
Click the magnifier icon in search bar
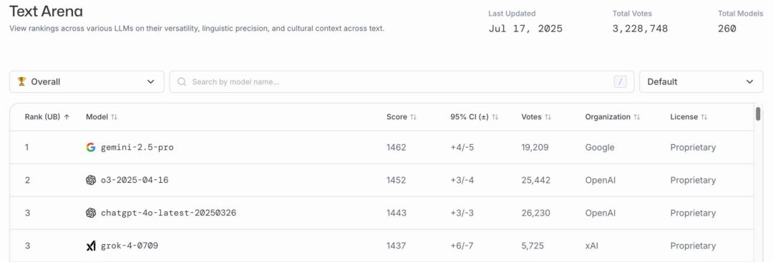click(x=182, y=81)
